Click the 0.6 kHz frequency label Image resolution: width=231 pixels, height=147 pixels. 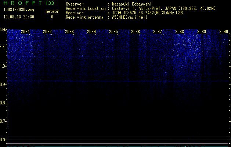tap(3, 140)
